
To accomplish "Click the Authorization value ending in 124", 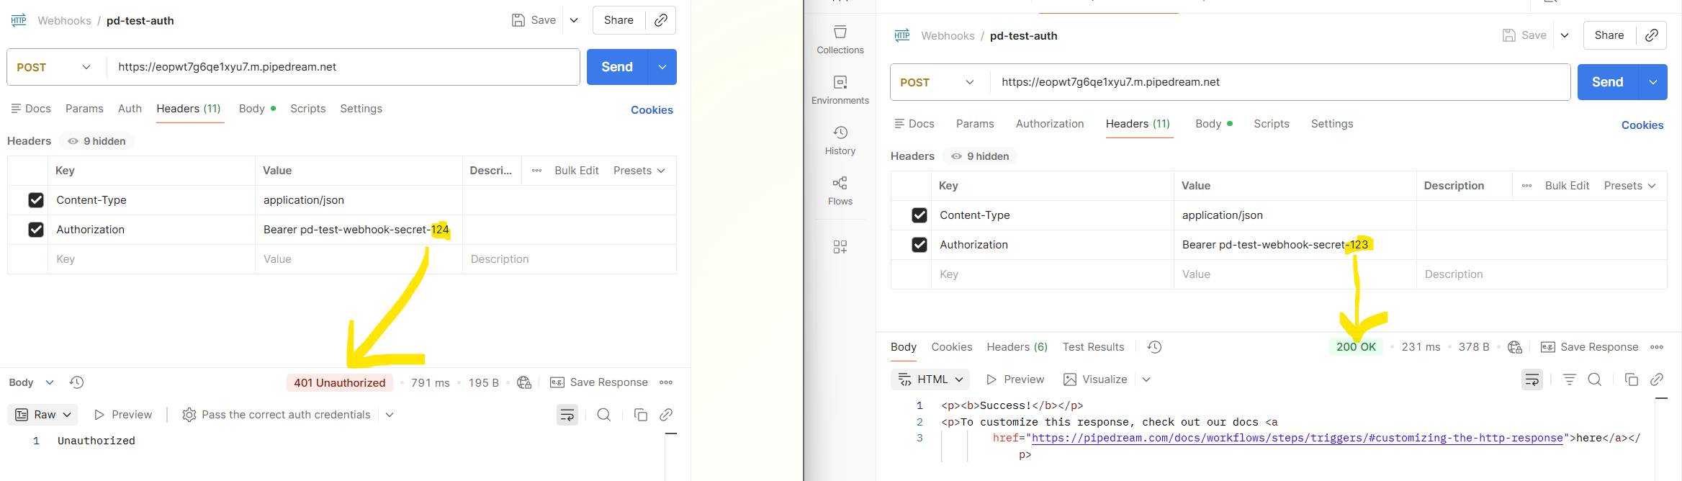I will (x=356, y=230).
